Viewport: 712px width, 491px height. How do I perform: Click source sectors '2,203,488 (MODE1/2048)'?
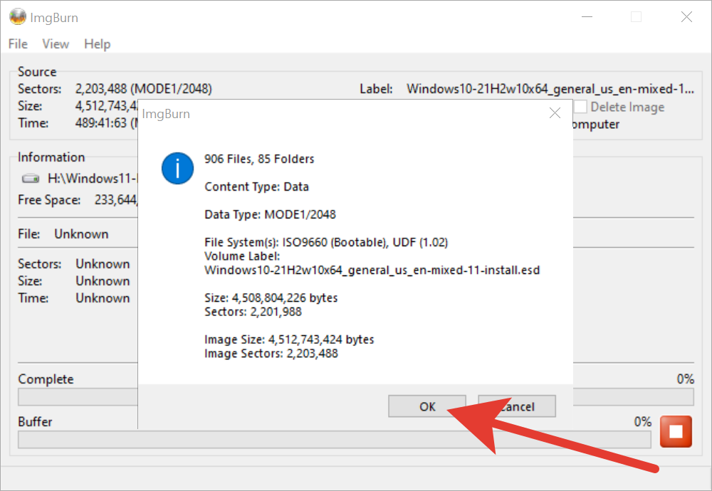(144, 88)
